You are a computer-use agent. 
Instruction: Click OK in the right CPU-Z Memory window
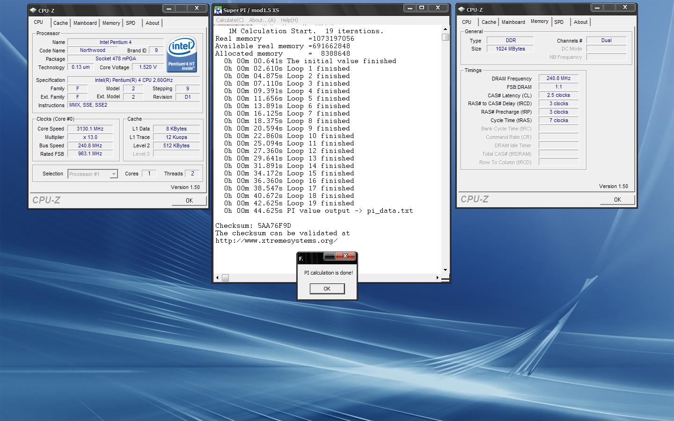tap(617, 199)
